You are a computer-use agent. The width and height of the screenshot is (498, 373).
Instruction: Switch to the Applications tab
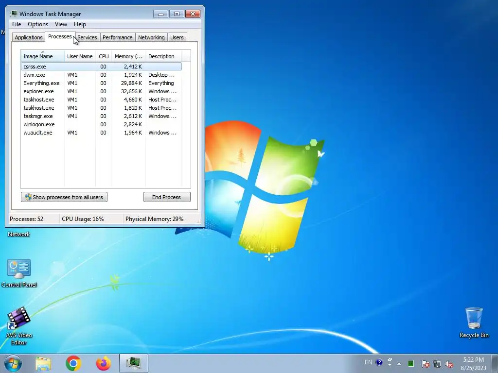coord(29,37)
